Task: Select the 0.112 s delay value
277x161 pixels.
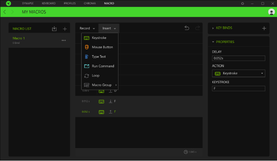Action: pos(86,101)
